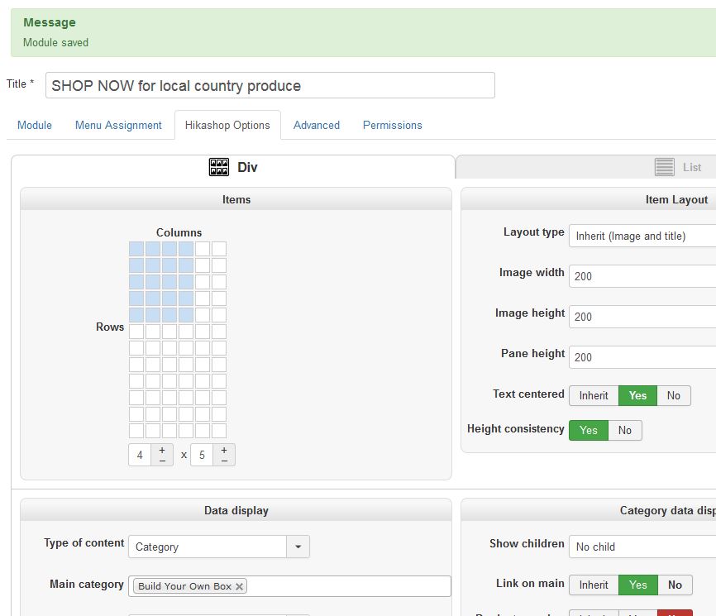Increase the columns count with plus
716x616 pixels.
click(x=162, y=450)
